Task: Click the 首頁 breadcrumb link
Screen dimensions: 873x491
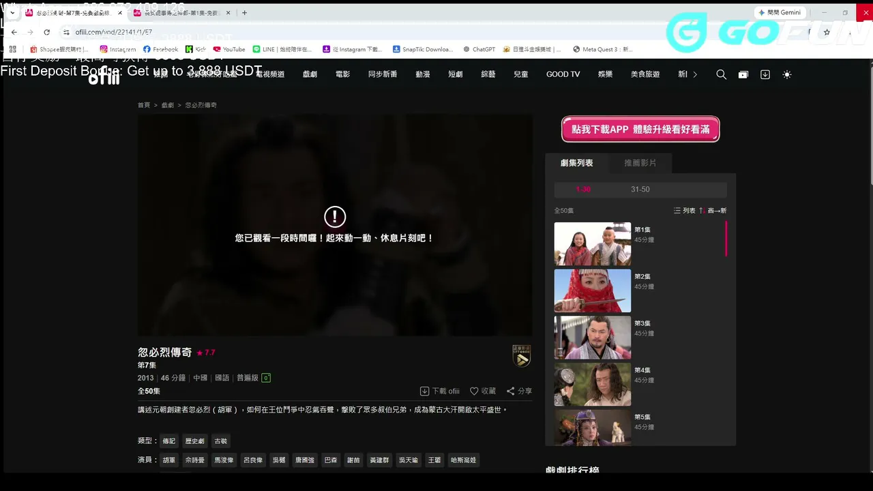Action: coord(144,105)
